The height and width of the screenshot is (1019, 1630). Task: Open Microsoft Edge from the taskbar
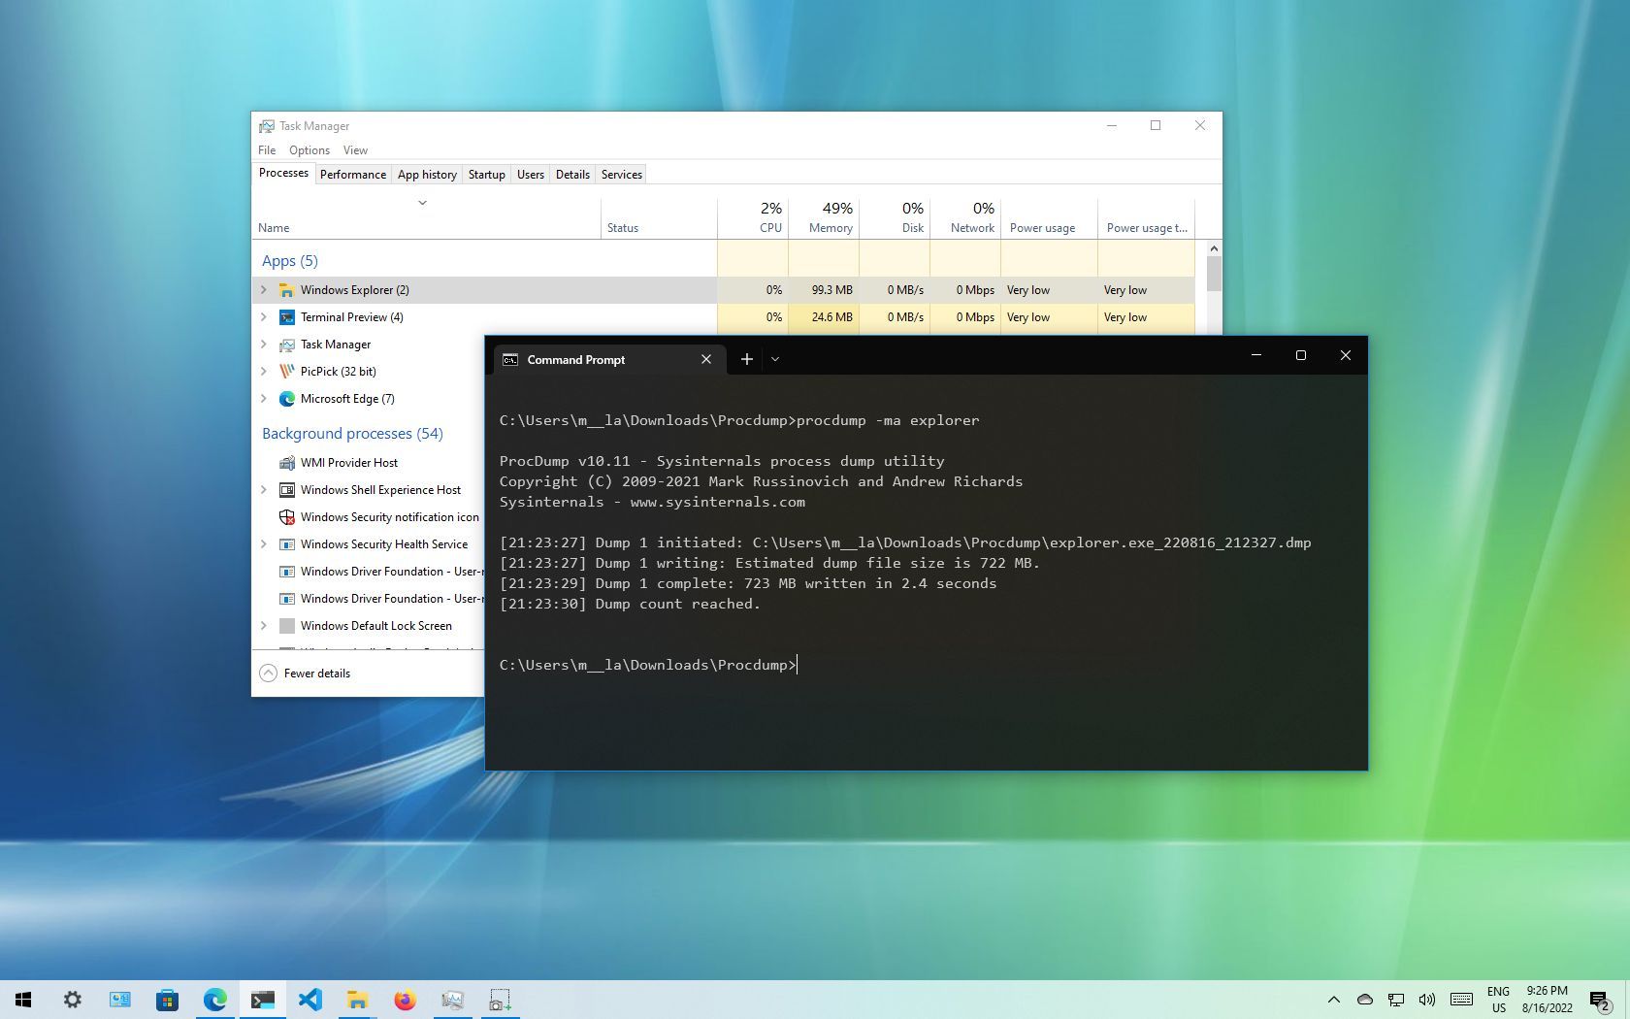click(215, 1000)
